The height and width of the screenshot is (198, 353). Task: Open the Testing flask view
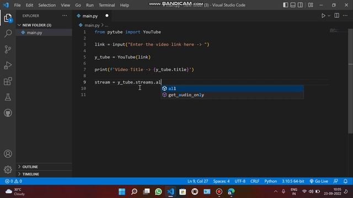click(x=8, y=97)
